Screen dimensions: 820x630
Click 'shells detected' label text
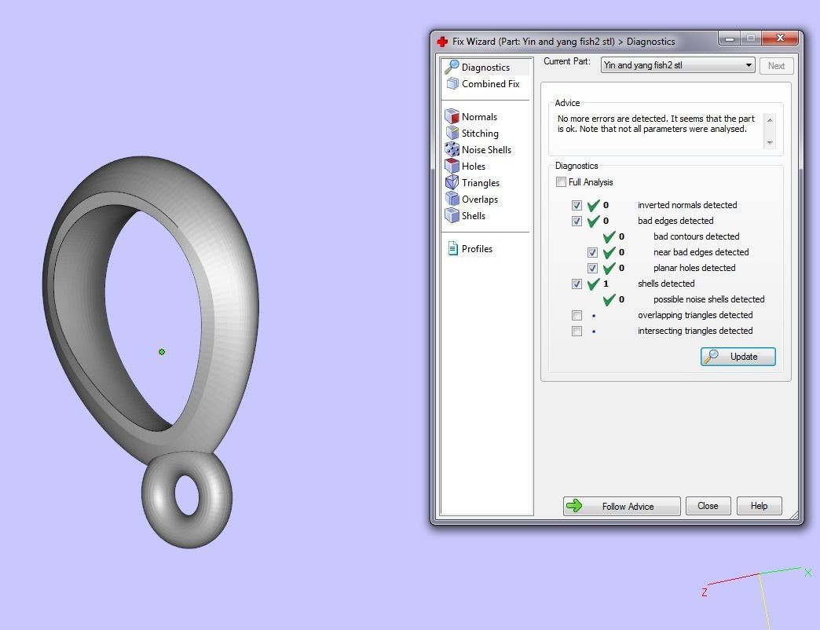point(666,284)
